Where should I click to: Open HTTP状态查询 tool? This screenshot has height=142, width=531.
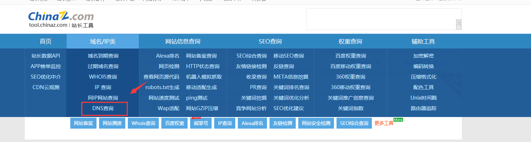203,66
